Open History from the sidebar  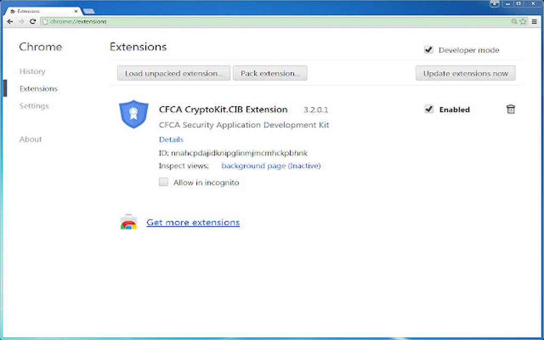pyautogui.click(x=32, y=71)
